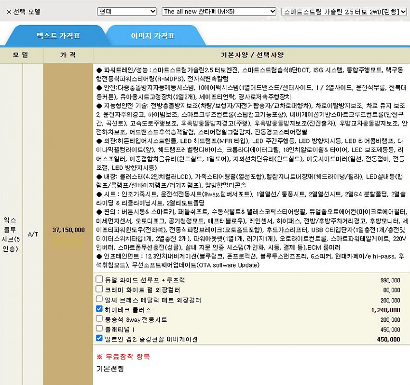Click the 모델 column header

pos(21,55)
